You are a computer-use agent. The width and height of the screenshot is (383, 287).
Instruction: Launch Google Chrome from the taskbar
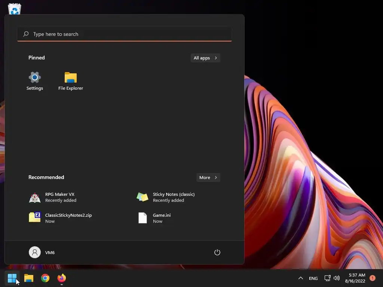(45, 278)
